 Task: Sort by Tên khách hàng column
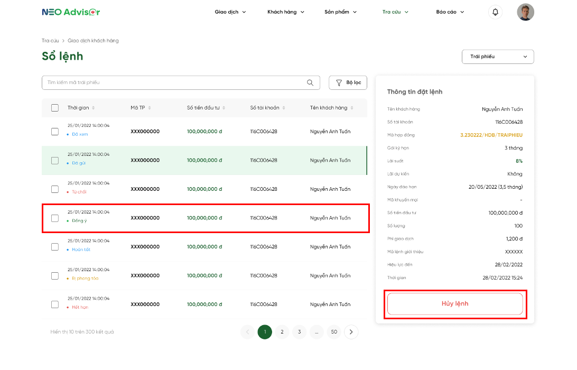[352, 108]
